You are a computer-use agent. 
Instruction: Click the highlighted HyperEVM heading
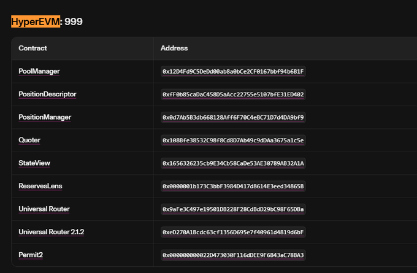coord(36,21)
